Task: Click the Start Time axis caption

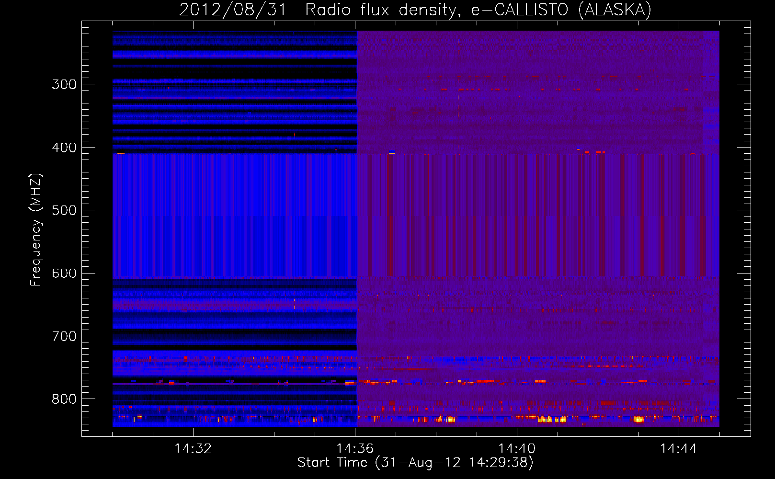Action: tap(415, 463)
